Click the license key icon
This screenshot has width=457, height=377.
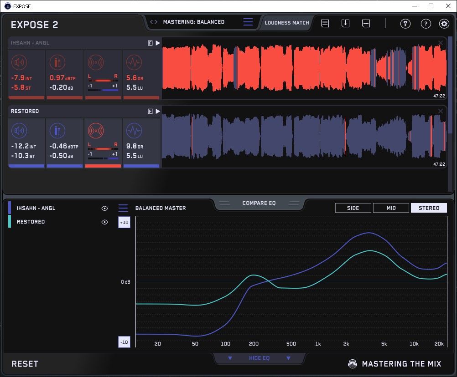click(x=405, y=24)
